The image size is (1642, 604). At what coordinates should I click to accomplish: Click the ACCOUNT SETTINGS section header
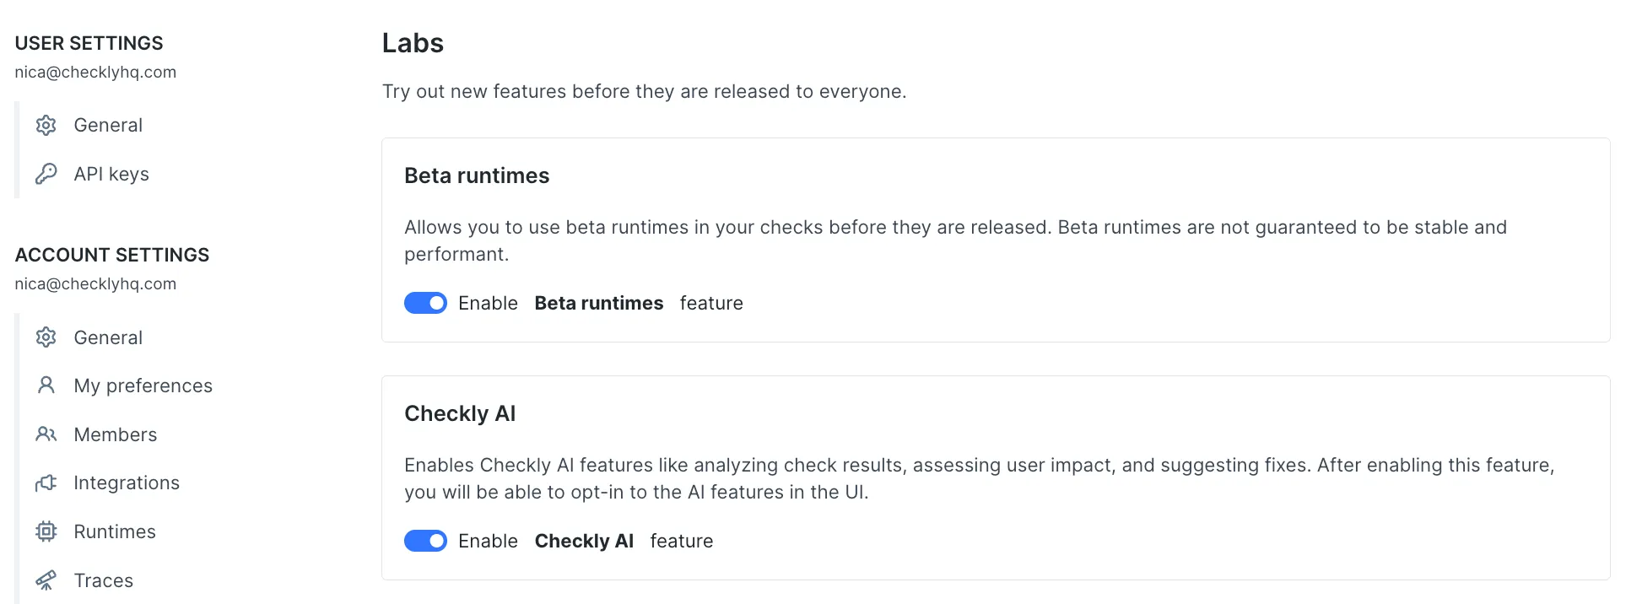(112, 255)
